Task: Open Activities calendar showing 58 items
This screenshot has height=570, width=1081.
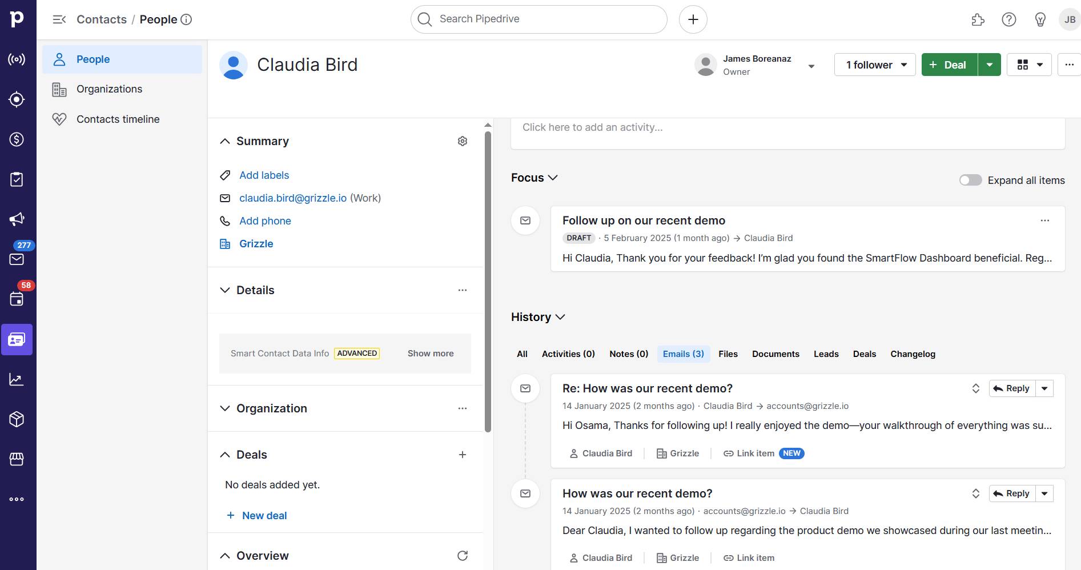Action: coord(17,299)
